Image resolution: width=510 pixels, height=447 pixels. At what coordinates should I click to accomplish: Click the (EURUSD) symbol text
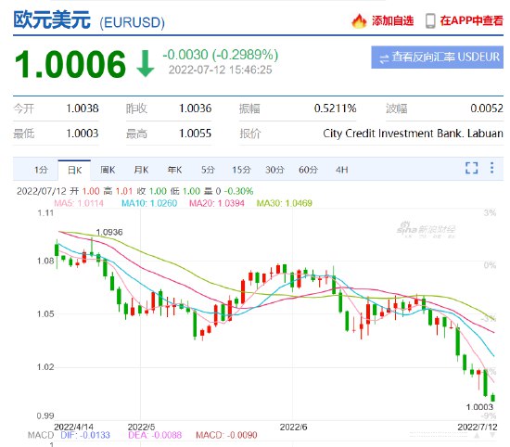tap(132, 23)
